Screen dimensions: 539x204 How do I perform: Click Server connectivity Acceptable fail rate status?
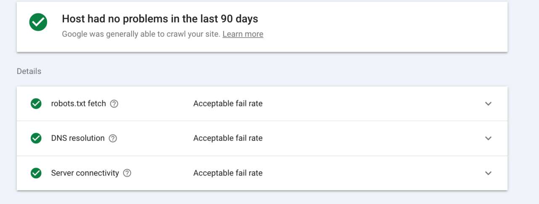228,173
